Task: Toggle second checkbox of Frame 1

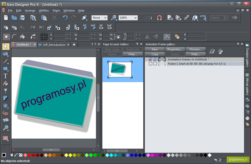Action: [155, 64]
